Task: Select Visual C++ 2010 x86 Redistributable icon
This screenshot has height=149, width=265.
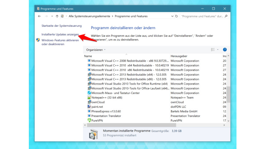Action: point(89,70)
